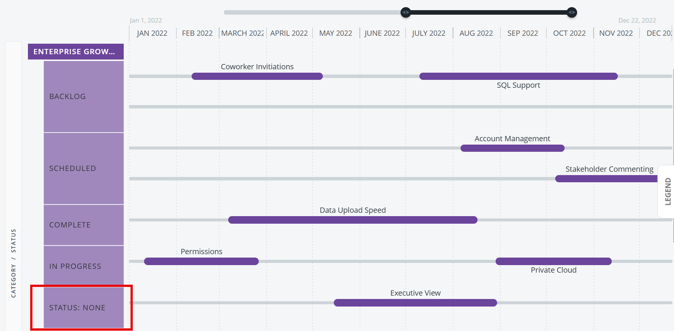Click the Category / Status pivot label
This screenshot has height=331, width=674.
point(14,263)
